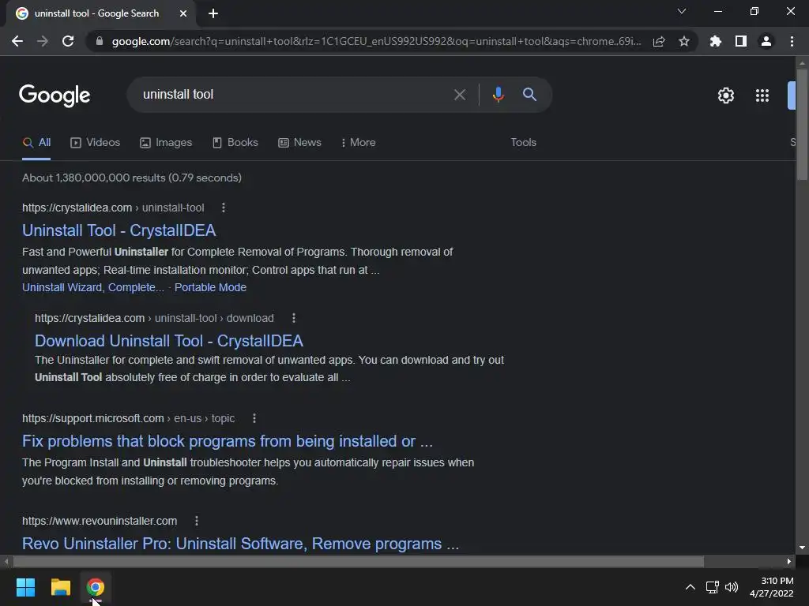Image resolution: width=809 pixels, height=606 pixels.
Task: Switch to Images results
Action: pyautogui.click(x=166, y=143)
